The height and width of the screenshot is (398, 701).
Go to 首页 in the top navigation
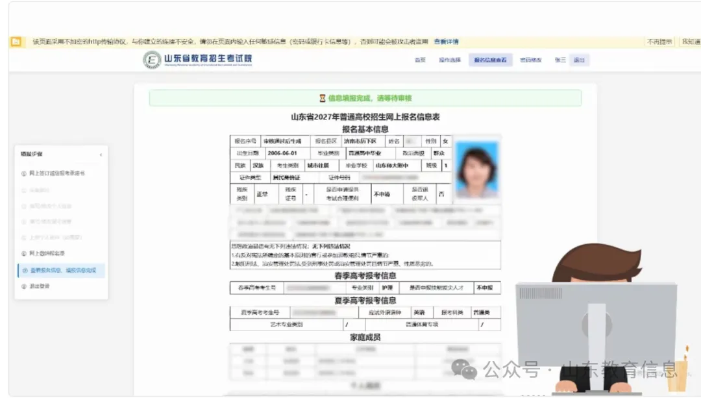click(420, 60)
